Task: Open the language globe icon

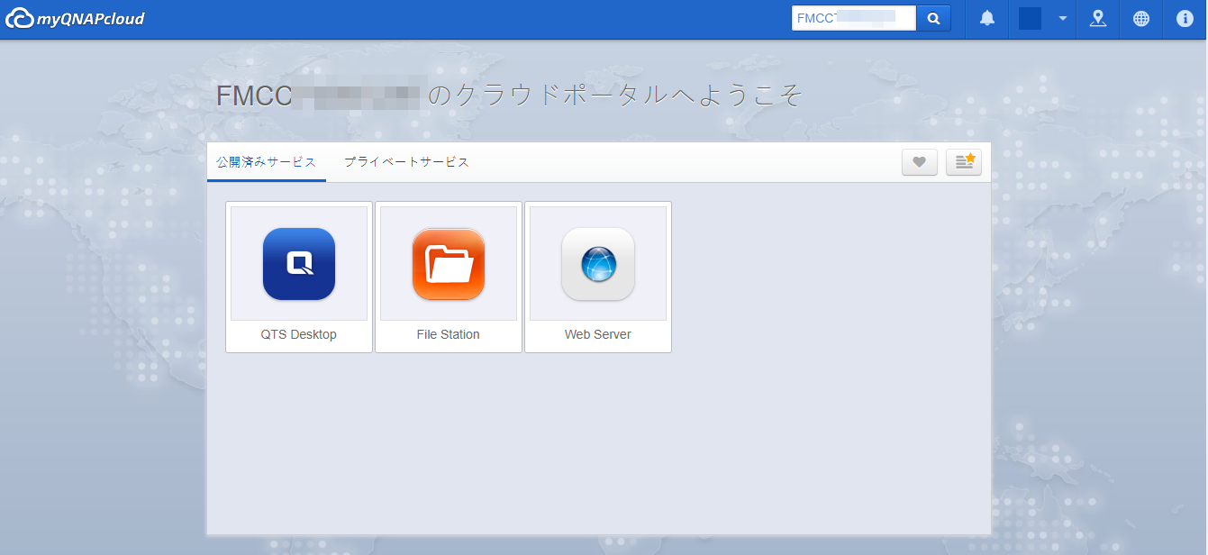Action: (x=1141, y=19)
